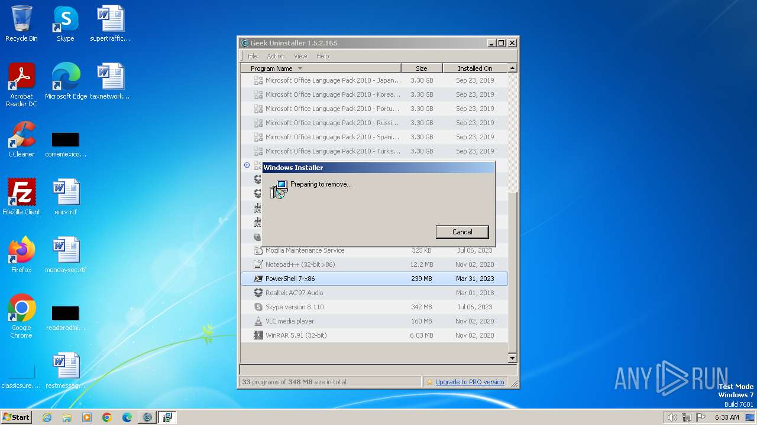Sort the list by Program Name column
The width and height of the screenshot is (757, 425).
pos(321,68)
